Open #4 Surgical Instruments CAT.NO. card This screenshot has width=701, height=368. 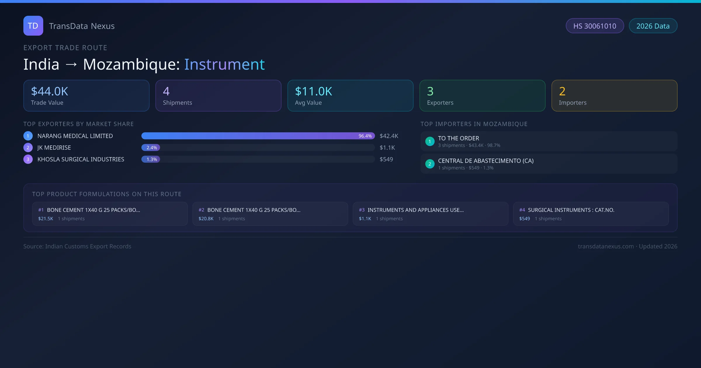click(x=591, y=214)
